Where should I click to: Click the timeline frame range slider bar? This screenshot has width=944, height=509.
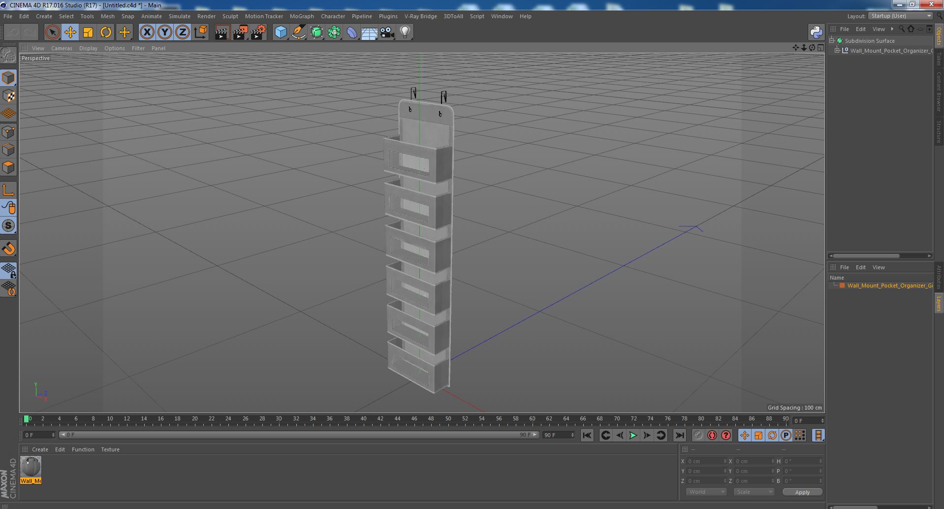point(299,435)
